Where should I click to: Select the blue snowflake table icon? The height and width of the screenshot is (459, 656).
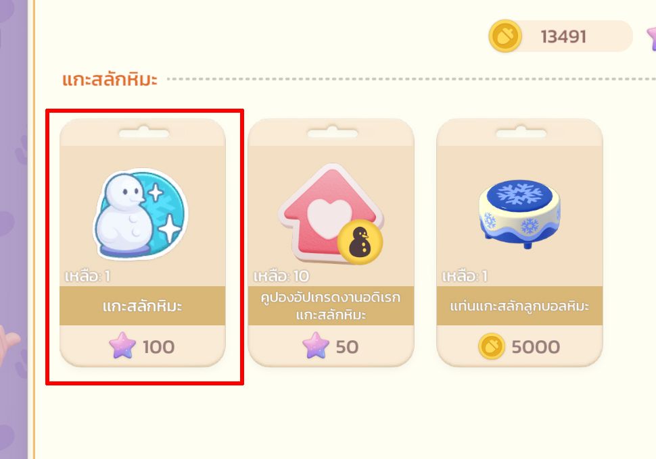tap(520, 214)
